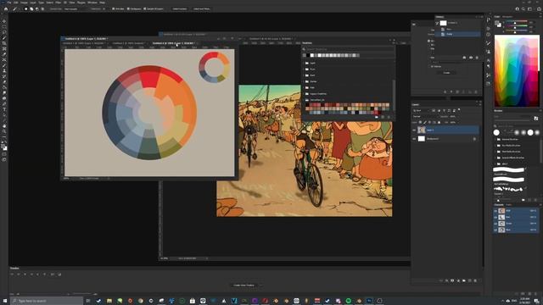Open the layer filter Kind dropdown
The width and height of the screenshot is (543, 305).
click(x=421, y=111)
